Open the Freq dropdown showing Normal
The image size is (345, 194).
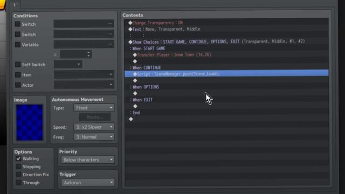[x=94, y=137]
